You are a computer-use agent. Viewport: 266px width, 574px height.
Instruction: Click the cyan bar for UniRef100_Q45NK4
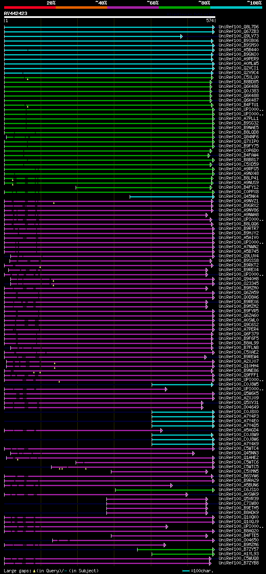click(x=172, y=197)
